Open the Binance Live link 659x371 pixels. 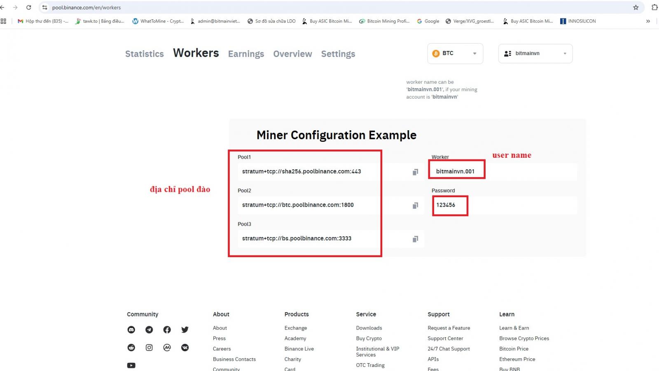tap(299, 349)
